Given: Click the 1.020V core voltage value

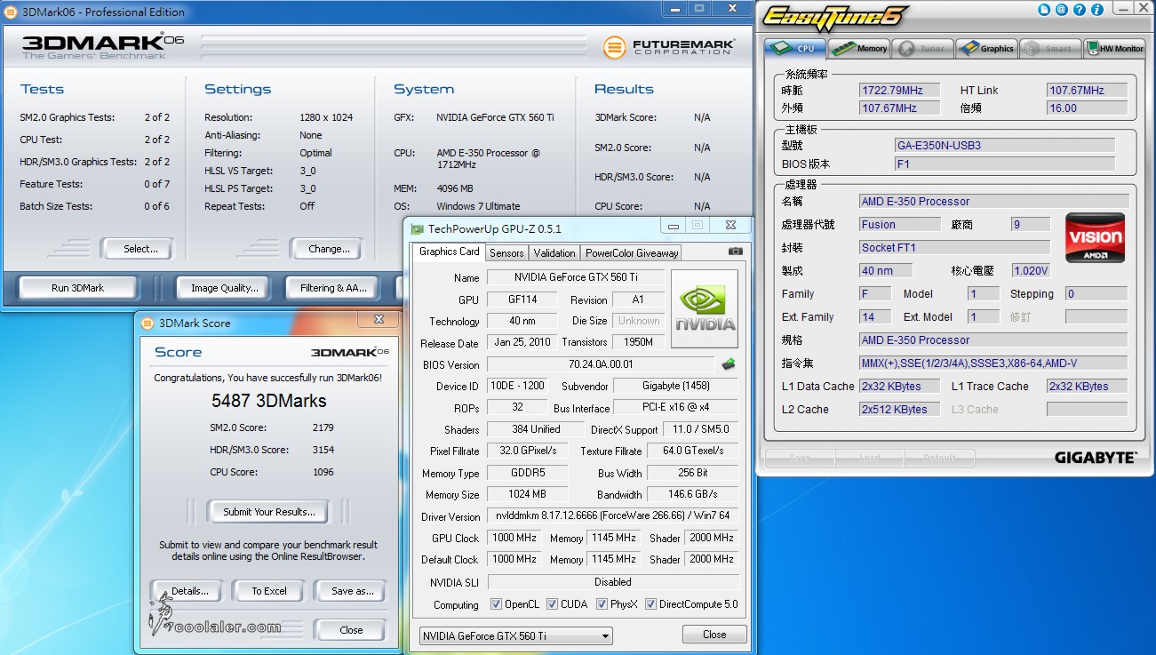Looking at the screenshot, I should click(1031, 270).
